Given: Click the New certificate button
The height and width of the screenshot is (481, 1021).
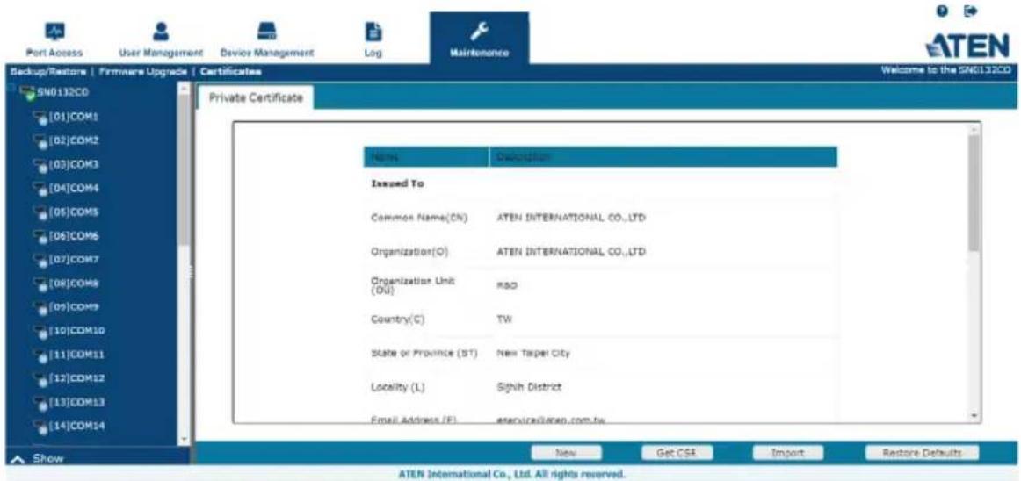Looking at the screenshot, I should coord(566,452).
